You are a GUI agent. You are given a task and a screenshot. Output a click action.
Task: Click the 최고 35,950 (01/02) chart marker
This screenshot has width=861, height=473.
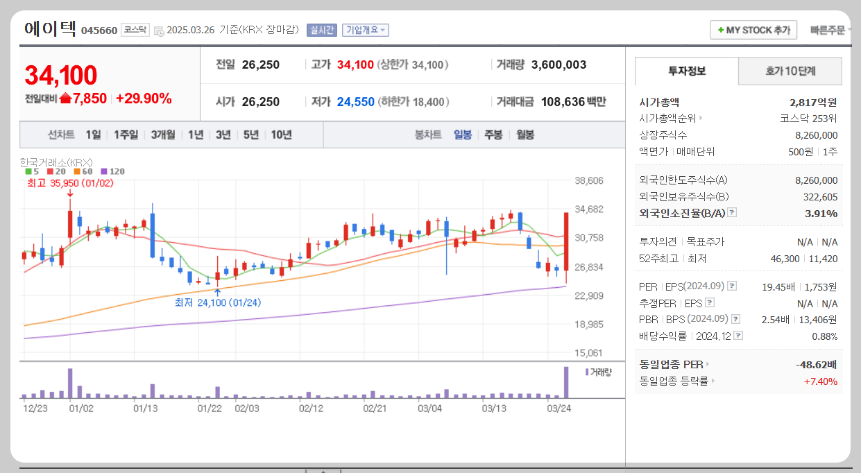pos(70,183)
